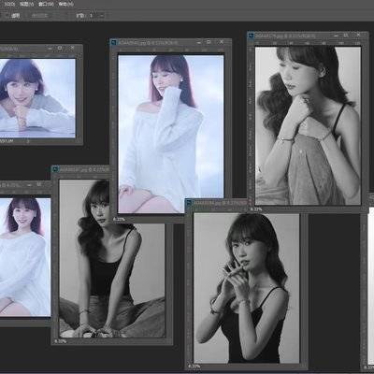Click zoom percentage of the hands-at-lips document

point(194,367)
